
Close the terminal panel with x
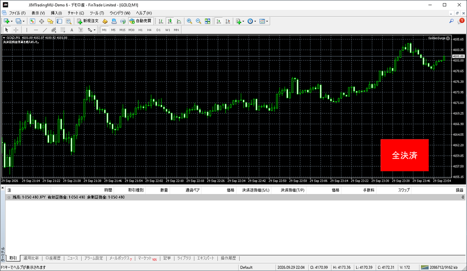[x=3, y=188]
